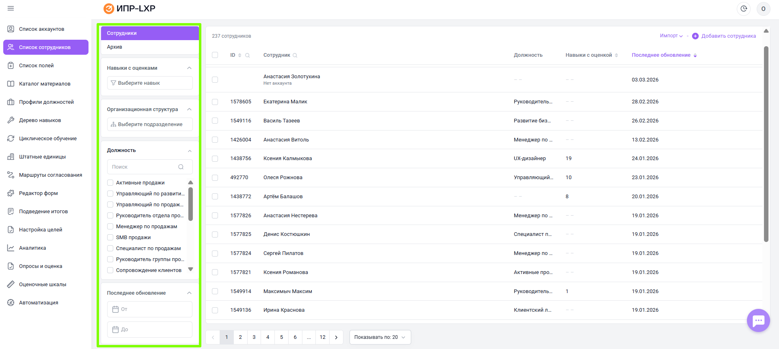The height and width of the screenshot is (349, 779).
Task: Collapse the Последнее обновление filter section
Action: 189,293
